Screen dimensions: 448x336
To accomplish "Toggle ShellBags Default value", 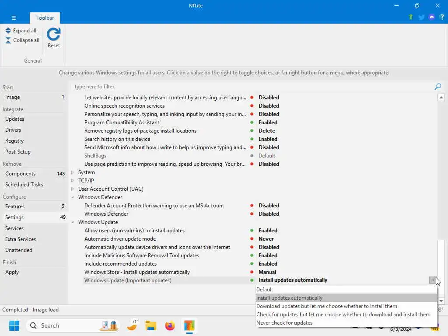I will pyautogui.click(x=266, y=156).
